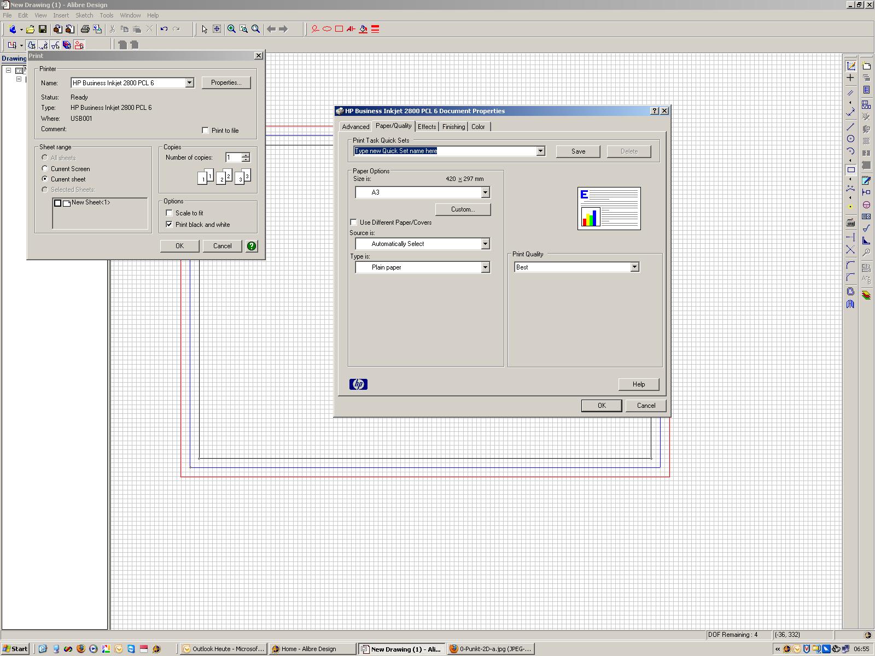
Task: Click the Zoom In magnifier icon
Action: (x=232, y=29)
